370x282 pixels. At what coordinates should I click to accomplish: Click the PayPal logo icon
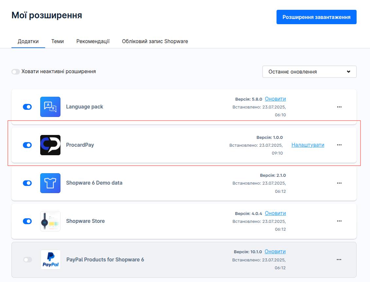(50, 259)
